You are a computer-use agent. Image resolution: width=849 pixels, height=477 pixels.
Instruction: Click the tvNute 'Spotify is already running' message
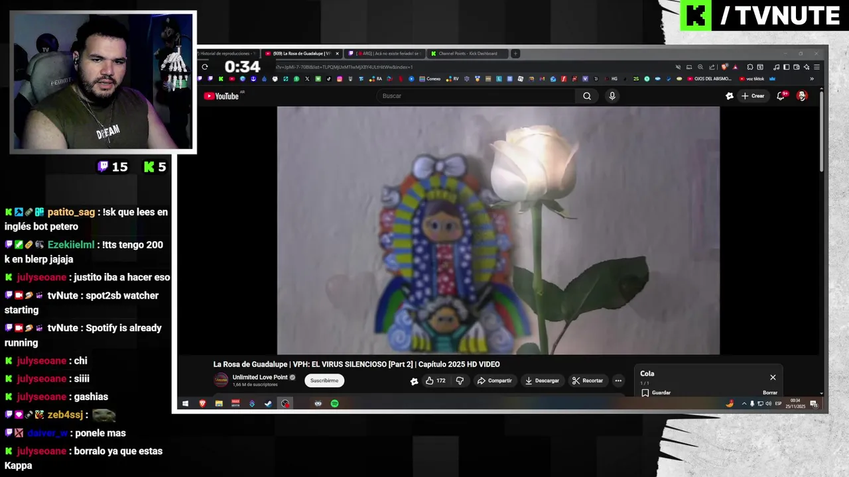pyautogui.click(x=83, y=335)
